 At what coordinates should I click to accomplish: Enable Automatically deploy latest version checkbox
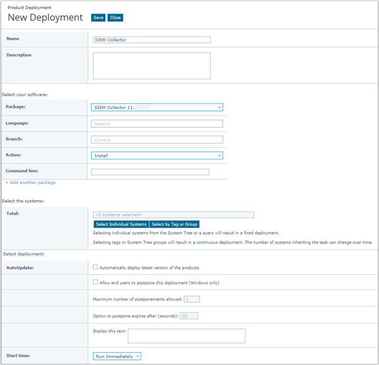pos(95,267)
